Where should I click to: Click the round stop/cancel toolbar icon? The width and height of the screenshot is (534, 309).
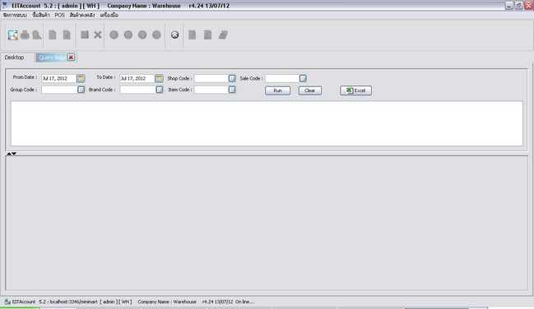[x=174, y=35]
